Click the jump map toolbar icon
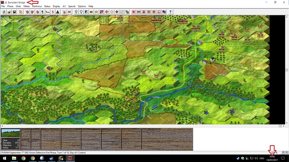Image resolution: width=289 pixels, height=162 pixels. point(122,12)
